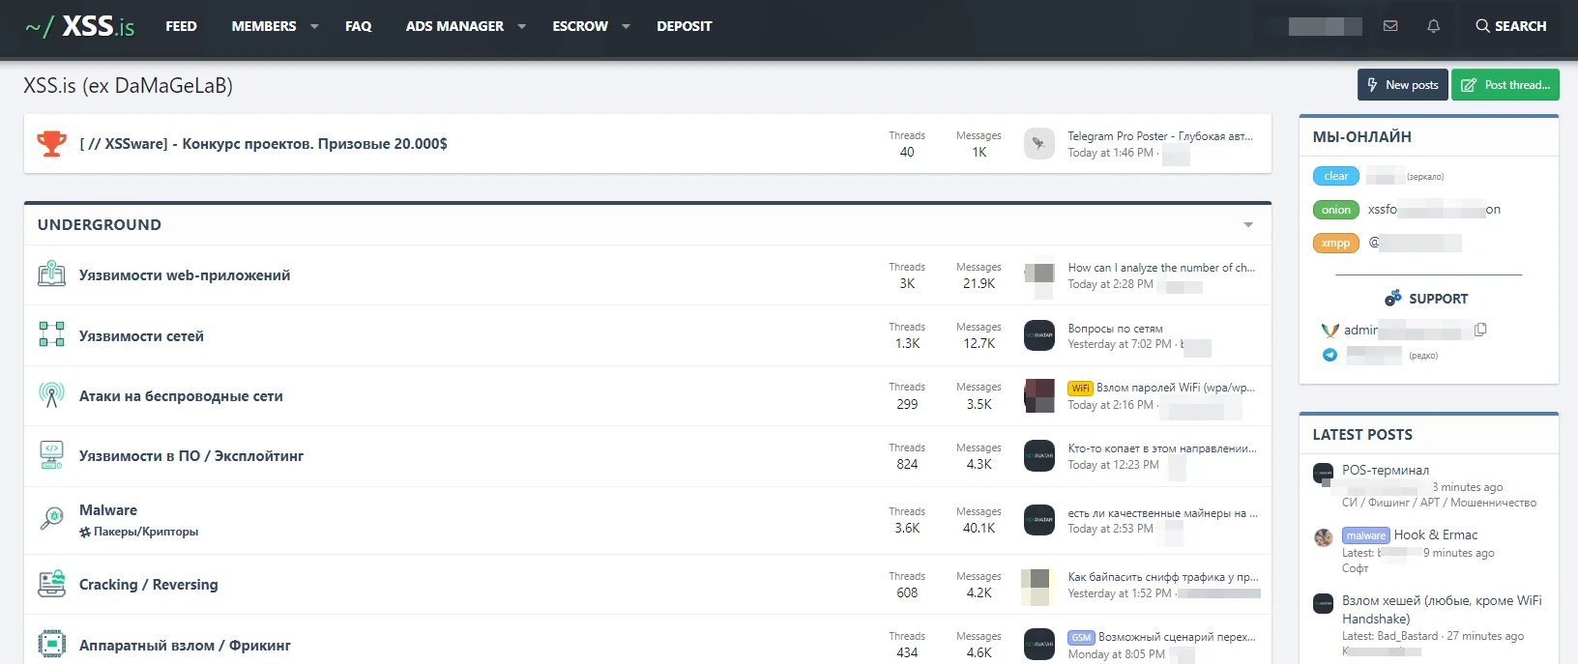The width and height of the screenshot is (1578, 664).
Task: Open the Атаки на беспроводные сети forum
Action: click(x=181, y=396)
